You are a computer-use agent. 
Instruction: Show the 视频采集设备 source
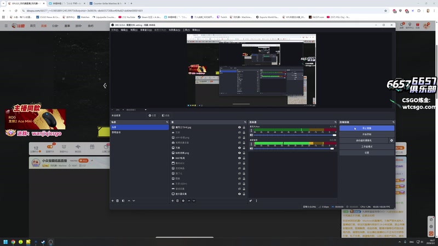pos(239,143)
